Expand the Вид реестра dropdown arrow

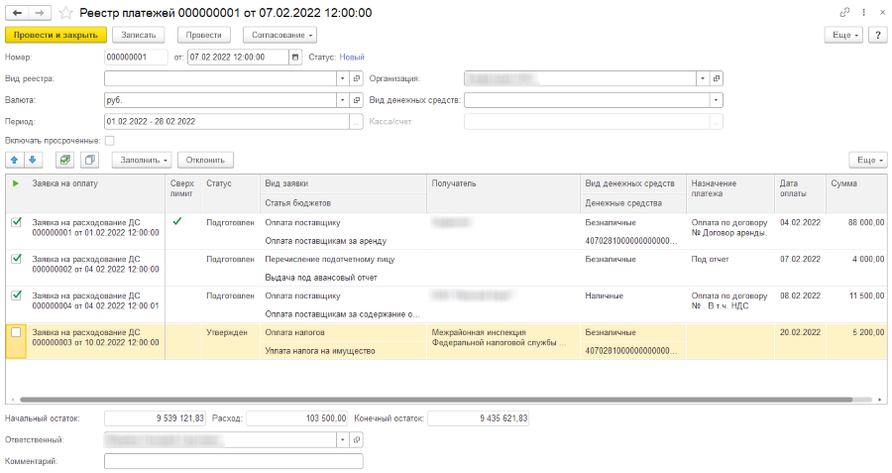point(343,78)
